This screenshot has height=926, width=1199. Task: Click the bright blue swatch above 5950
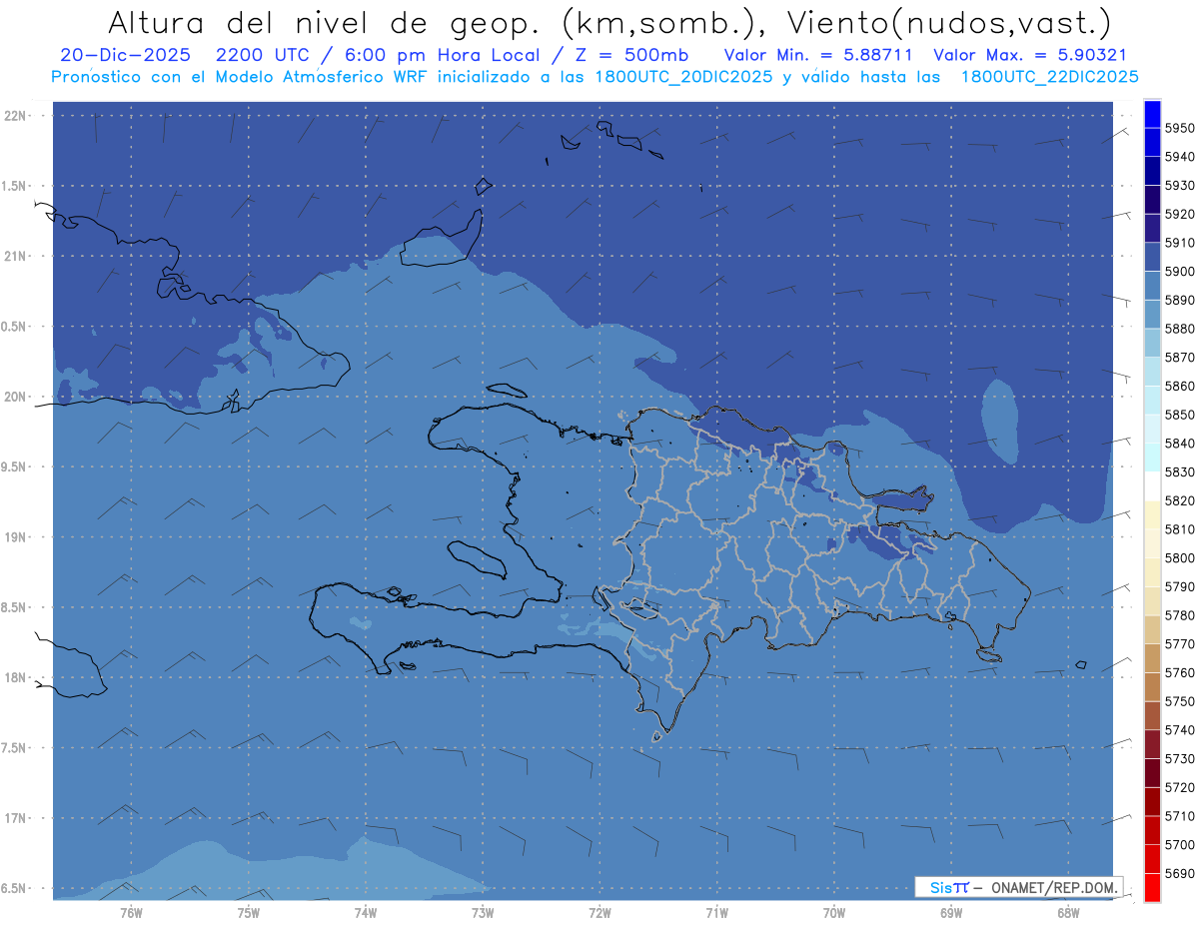(x=1152, y=114)
